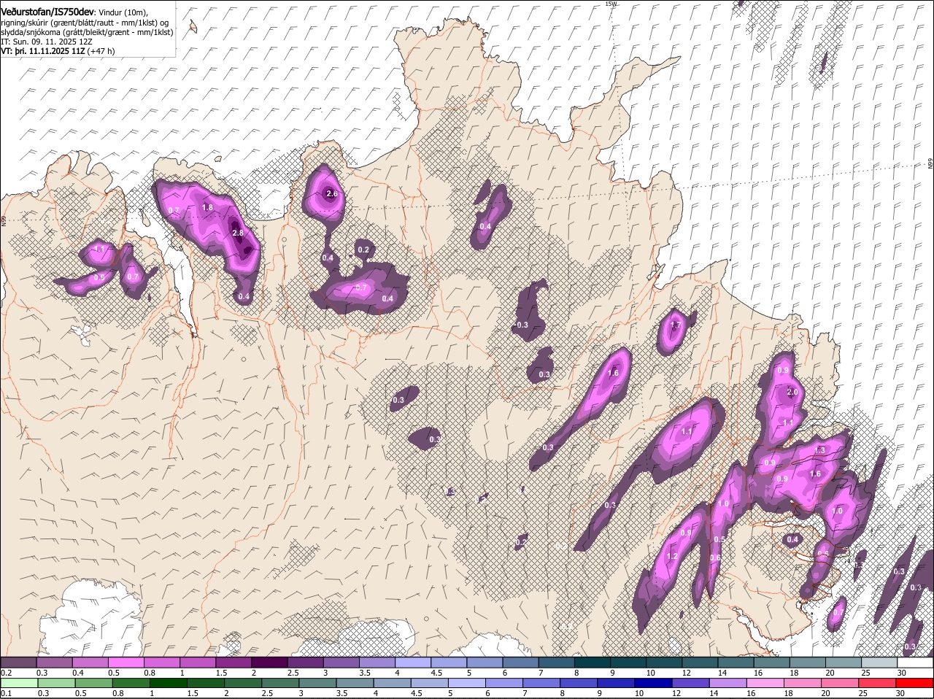The image size is (934, 699).
Task: Click the 2.6 precipitation value on the map
Action: (x=332, y=193)
